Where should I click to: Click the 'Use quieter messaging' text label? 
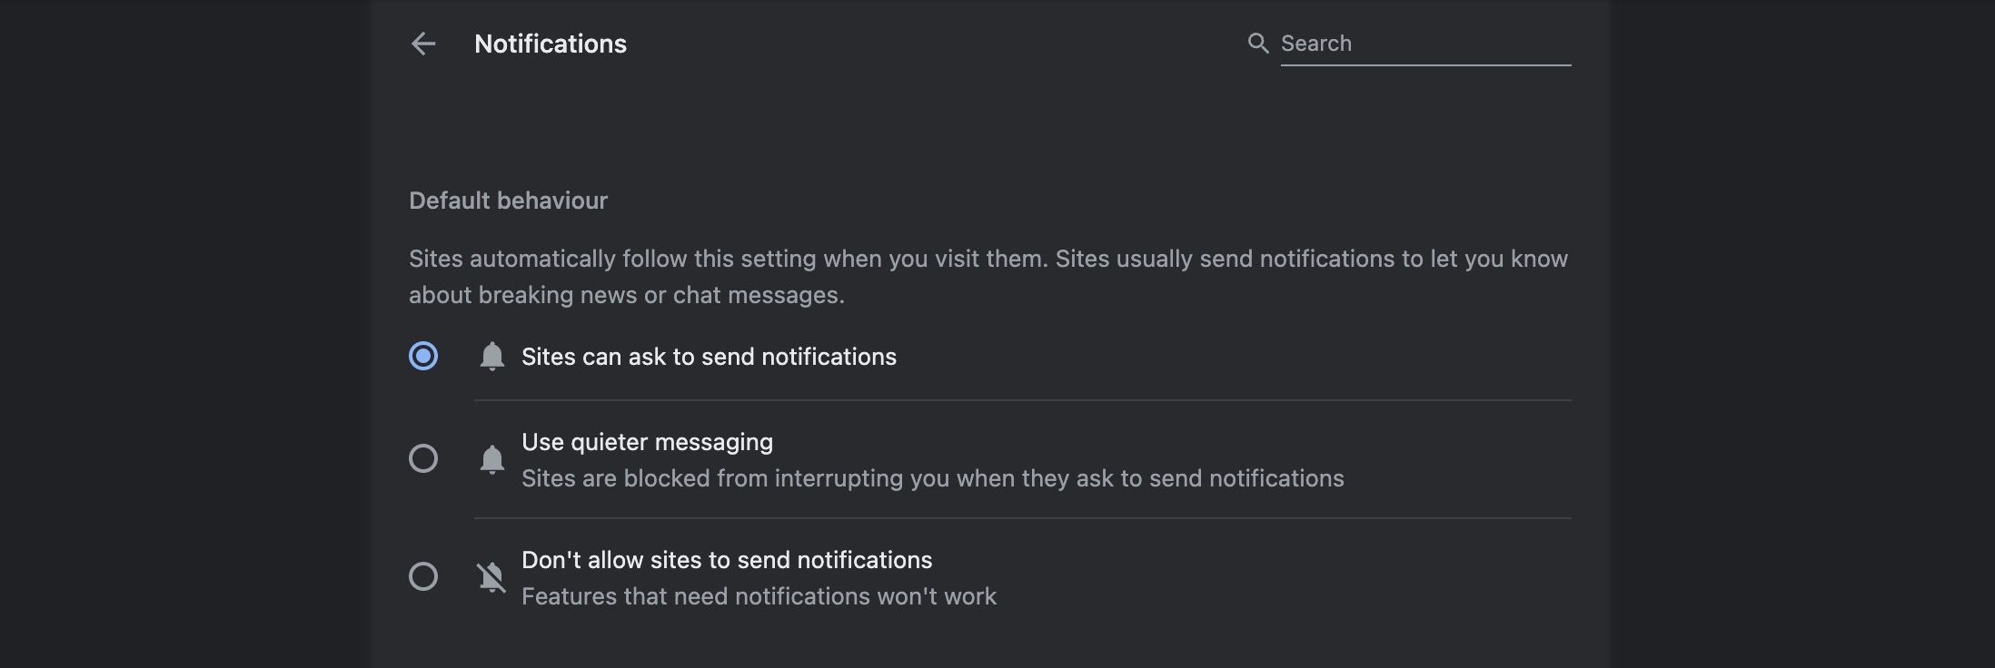point(647,442)
